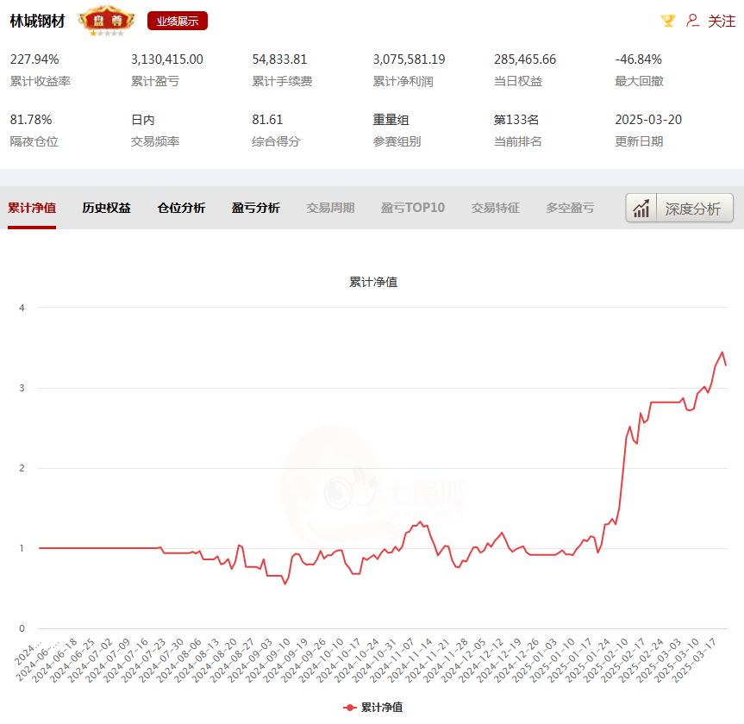Click the 2024-09-03 x-axis date label
Image resolution: width=744 pixels, height=724 pixels.
pyautogui.click(x=250, y=661)
